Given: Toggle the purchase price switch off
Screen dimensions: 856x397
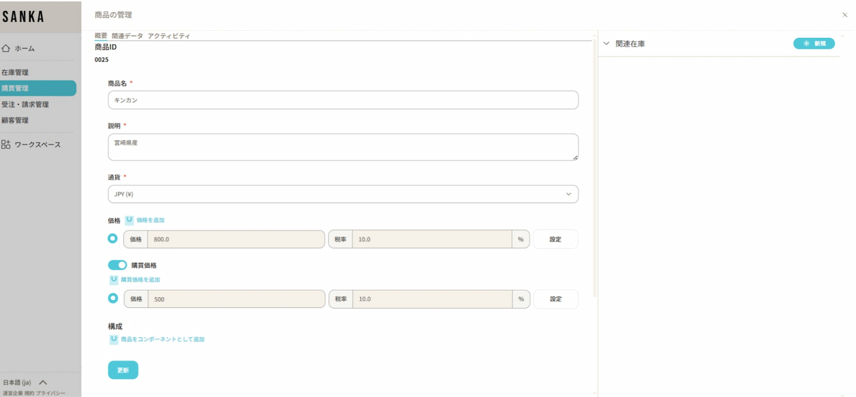Looking at the screenshot, I should click(x=117, y=265).
